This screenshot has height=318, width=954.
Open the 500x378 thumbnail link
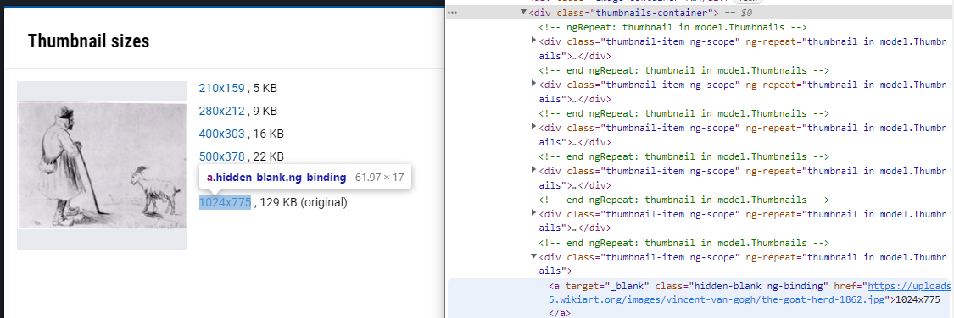221,156
